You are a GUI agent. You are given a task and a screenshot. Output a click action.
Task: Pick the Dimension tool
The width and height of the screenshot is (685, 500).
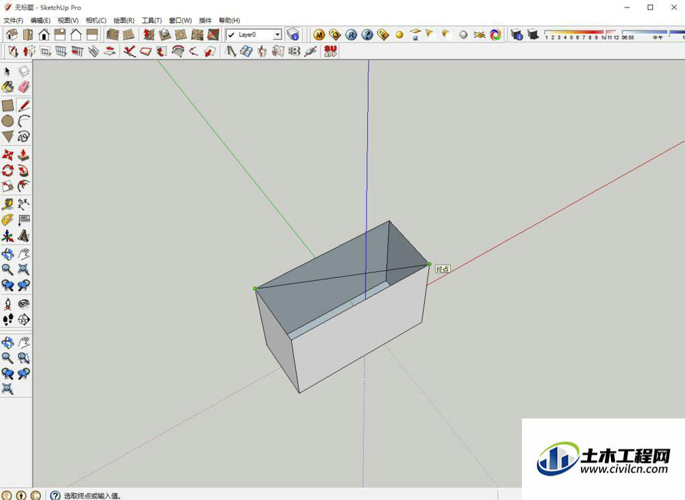(x=23, y=204)
